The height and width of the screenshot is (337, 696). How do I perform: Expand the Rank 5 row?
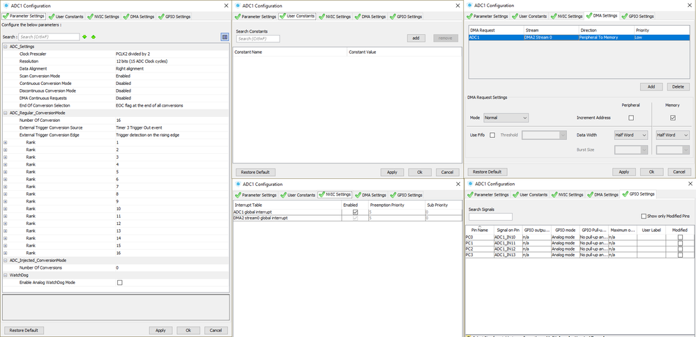(6, 171)
